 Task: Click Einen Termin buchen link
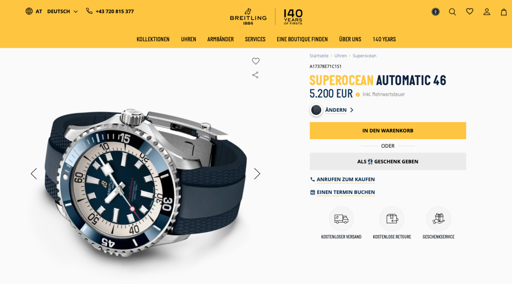[x=346, y=192]
